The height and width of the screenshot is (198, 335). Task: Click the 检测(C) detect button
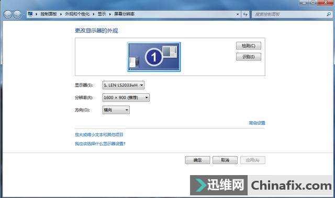(249, 46)
